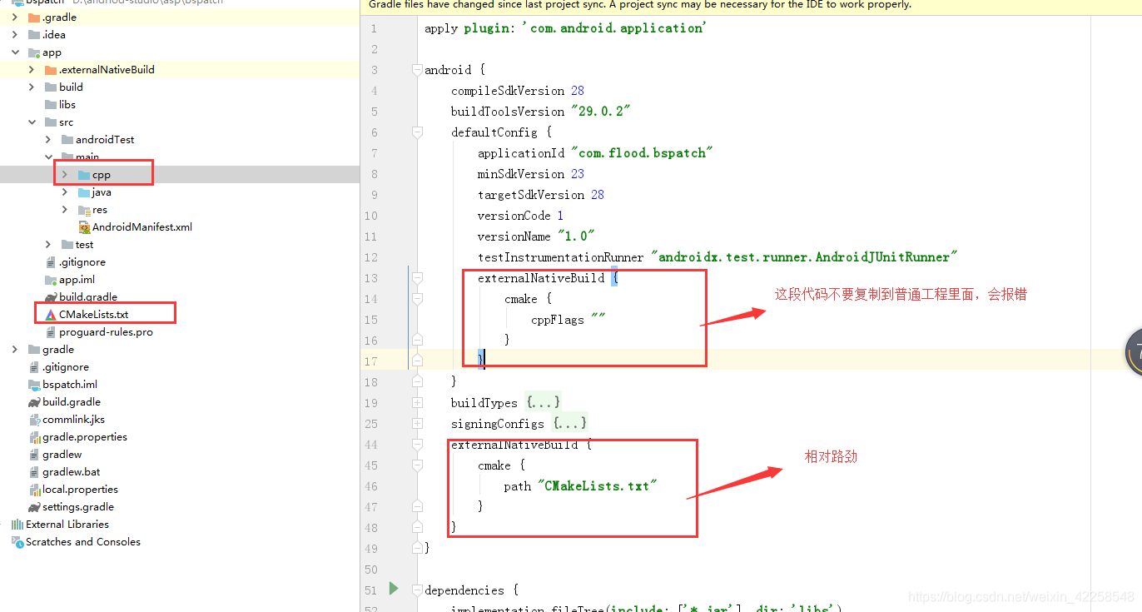
Task: Expand the res folder
Action: point(65,210)
